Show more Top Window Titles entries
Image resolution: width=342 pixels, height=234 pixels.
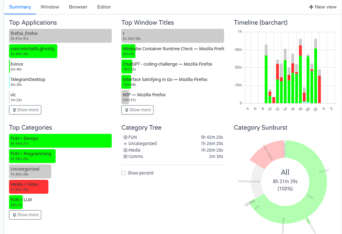click(x=137, y=110)
